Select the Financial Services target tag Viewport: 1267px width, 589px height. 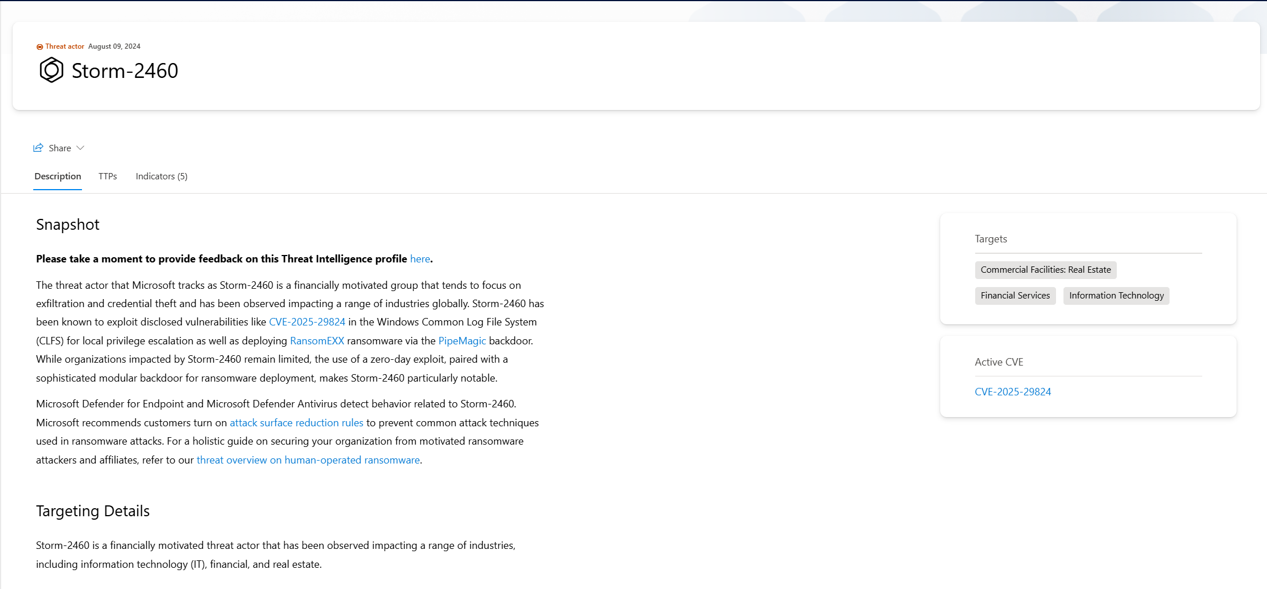coord(1015,296)
